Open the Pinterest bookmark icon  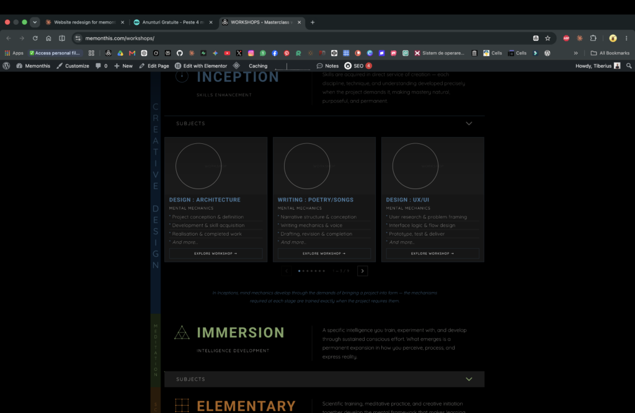coord(286,53)
